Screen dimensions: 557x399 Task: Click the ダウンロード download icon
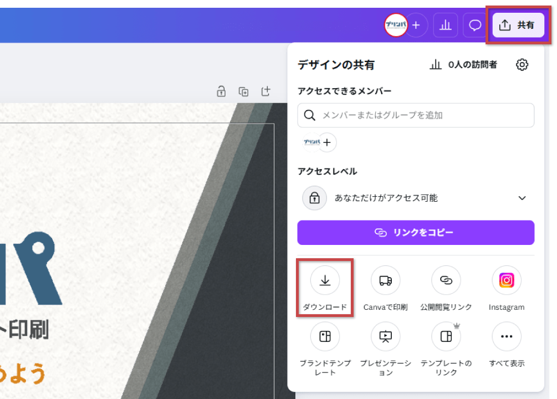pos(325,281)
